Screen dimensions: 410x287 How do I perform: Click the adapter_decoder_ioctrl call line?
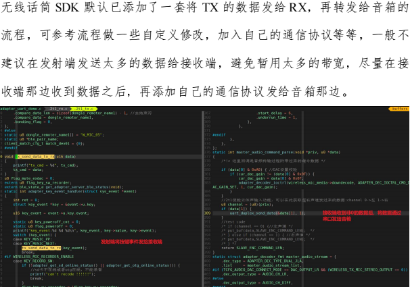click(x=323, y=182)
